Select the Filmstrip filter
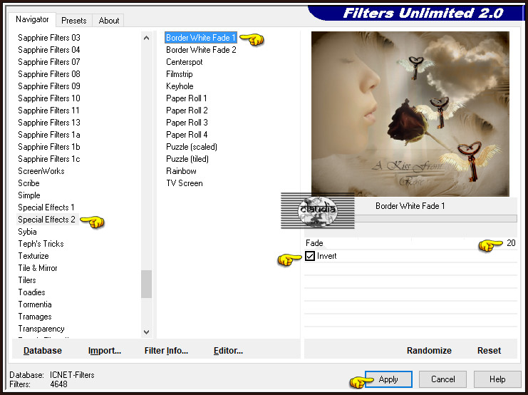The height and width of the screenshot is (395, 528). click(x=179, y=74)
